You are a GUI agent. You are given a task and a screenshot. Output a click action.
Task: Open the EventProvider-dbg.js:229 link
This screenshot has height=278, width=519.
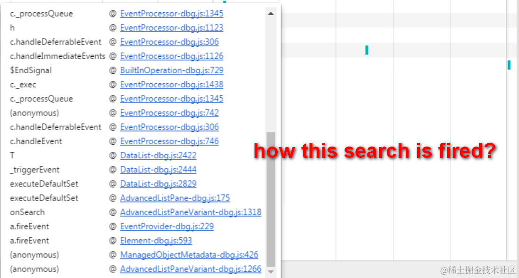click(x=167, y=226)
